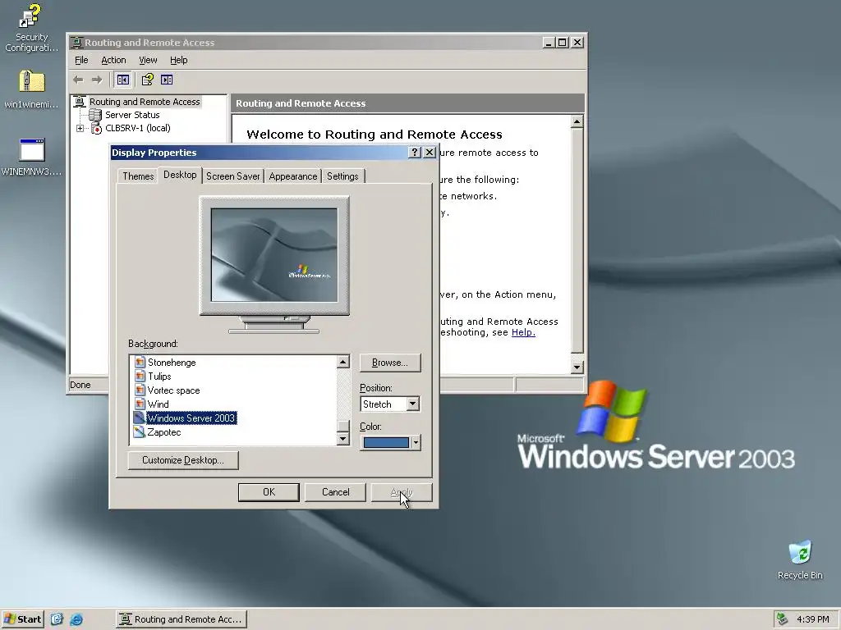
Task: Select Windows Server 2003 background entry
Action: [x=191, y=418]
